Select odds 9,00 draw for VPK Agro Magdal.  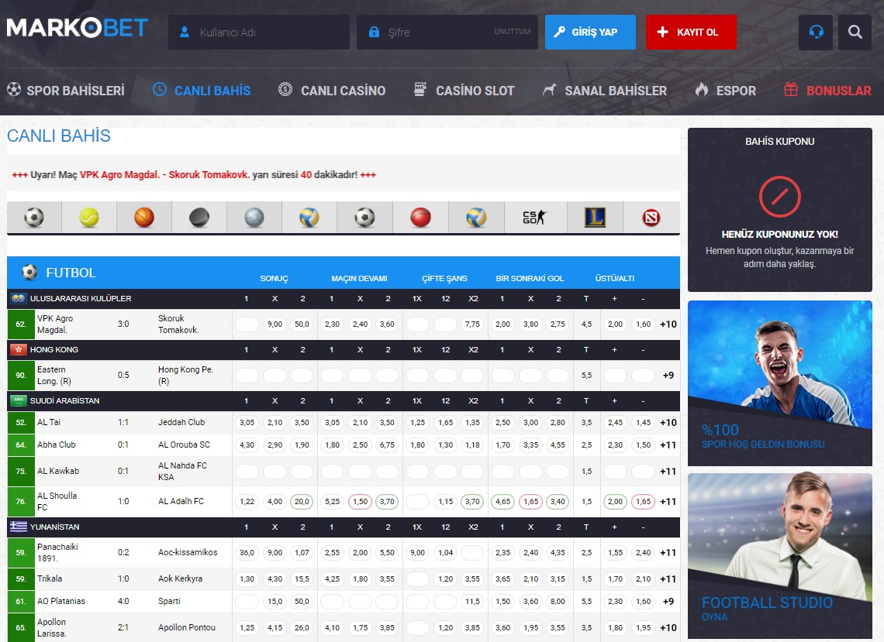pyautogui.click(x=275, y=324)
